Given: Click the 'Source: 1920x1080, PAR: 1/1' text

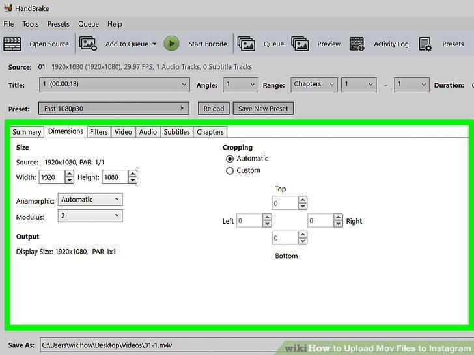Looking at the screenshot, I should click(60, 163).
